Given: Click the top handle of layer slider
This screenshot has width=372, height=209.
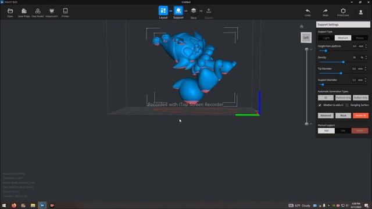Looking at the screenshot, I should [x=306, y=49].
